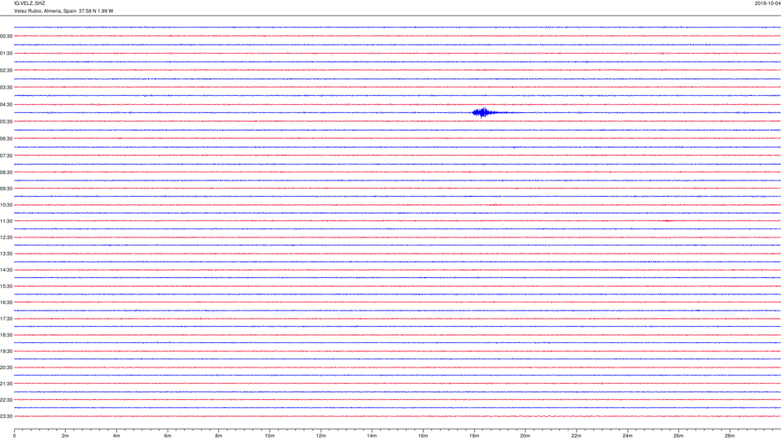
Task: Select the 11:30 time label
Action: 6,221
